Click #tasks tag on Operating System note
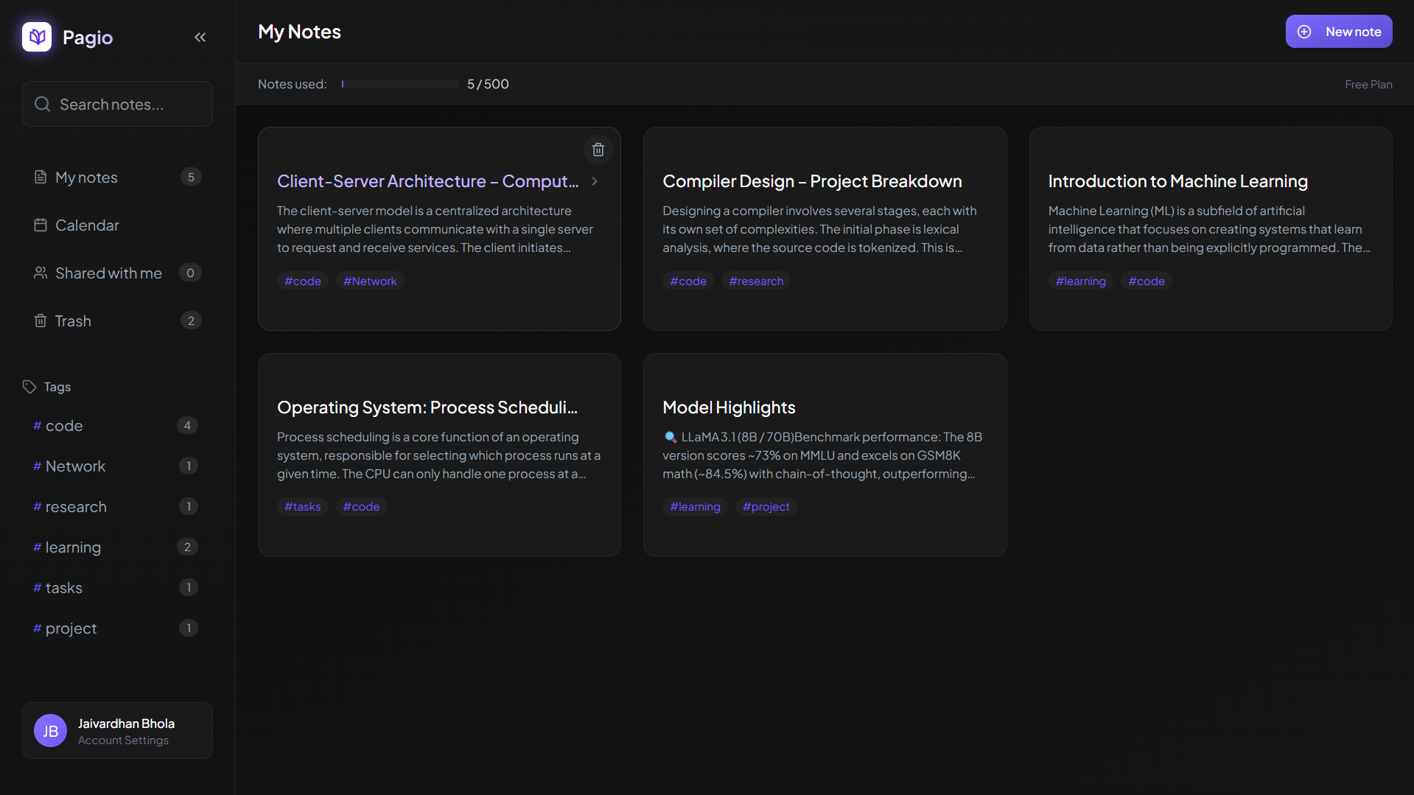 (303, 506)
